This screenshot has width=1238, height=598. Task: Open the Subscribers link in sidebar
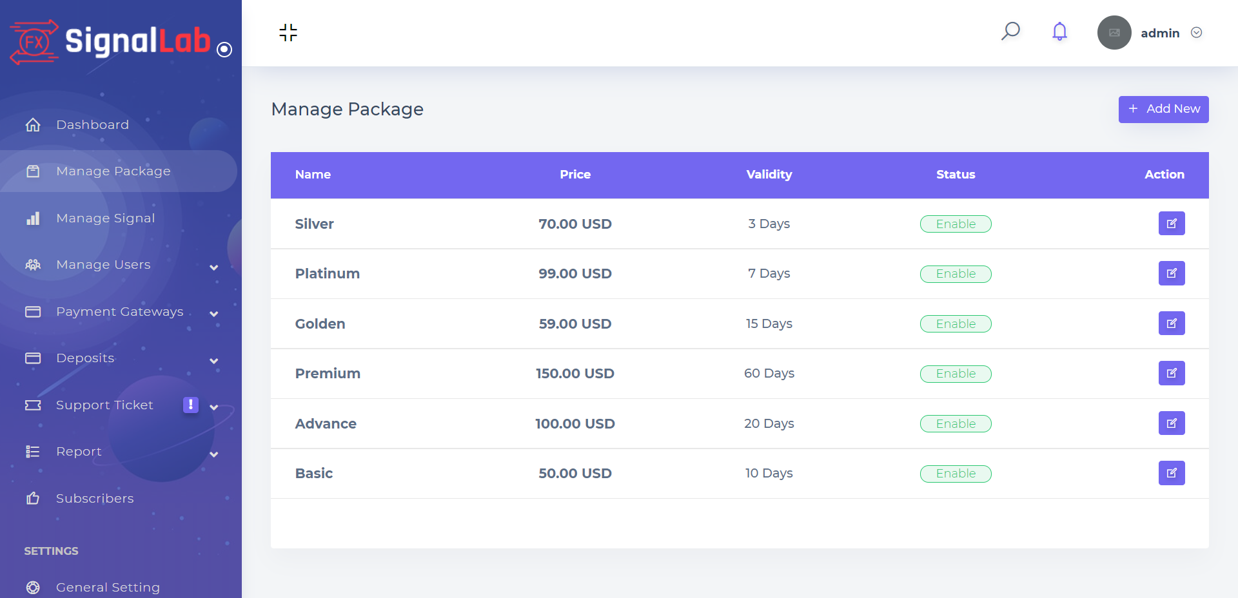(x=95, y=498)
